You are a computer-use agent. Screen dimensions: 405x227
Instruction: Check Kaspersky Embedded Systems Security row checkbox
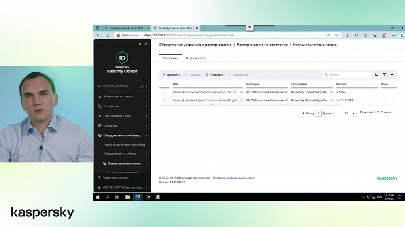165,92
